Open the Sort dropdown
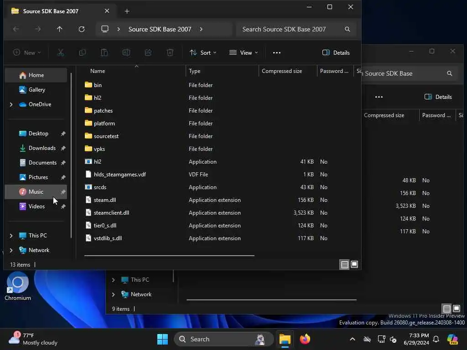Screen dimensions: 467x350 203,53
